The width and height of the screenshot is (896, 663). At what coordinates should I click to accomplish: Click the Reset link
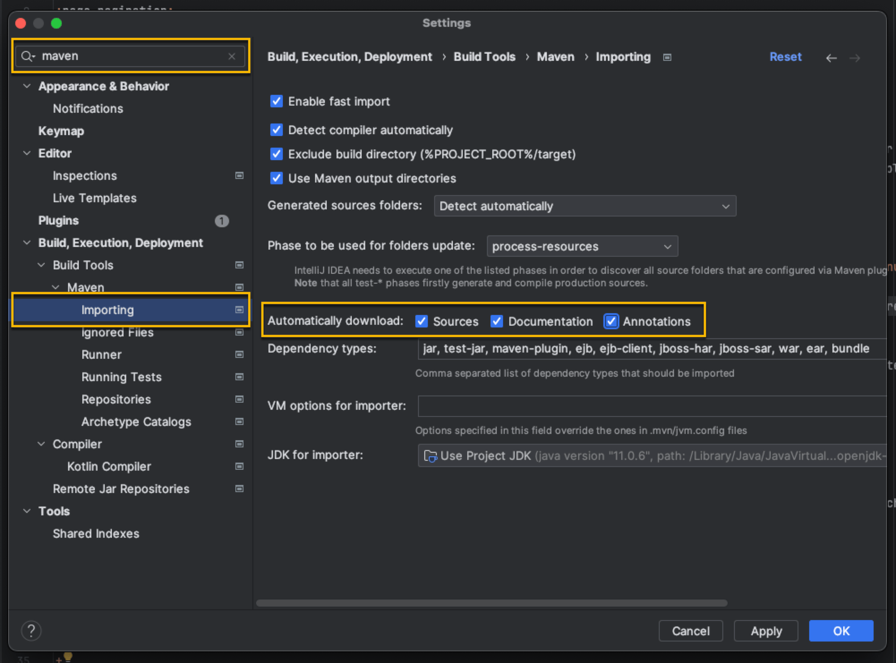785,57
